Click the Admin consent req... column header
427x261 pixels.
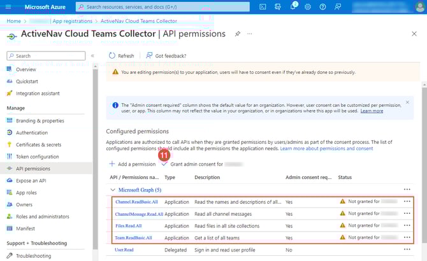(308, 177)
